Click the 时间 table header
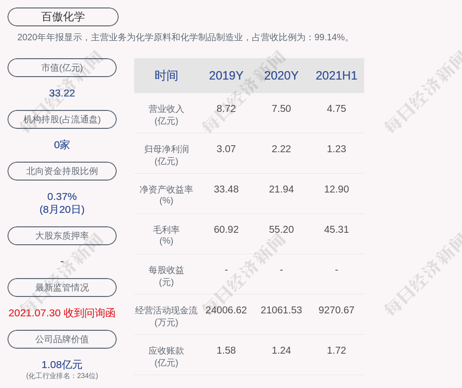 point(166,76)
